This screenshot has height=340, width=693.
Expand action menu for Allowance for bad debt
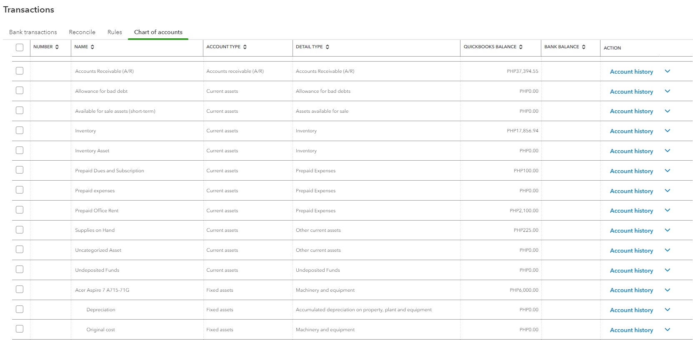[x=668, y=91]
